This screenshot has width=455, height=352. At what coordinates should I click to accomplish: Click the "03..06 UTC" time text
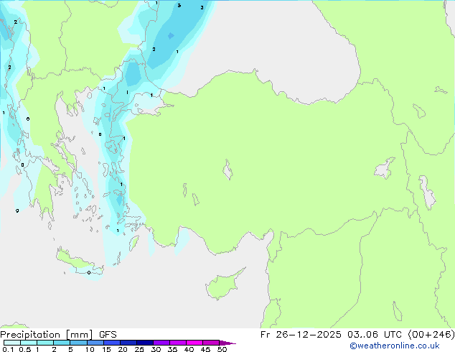click(375, 335)
